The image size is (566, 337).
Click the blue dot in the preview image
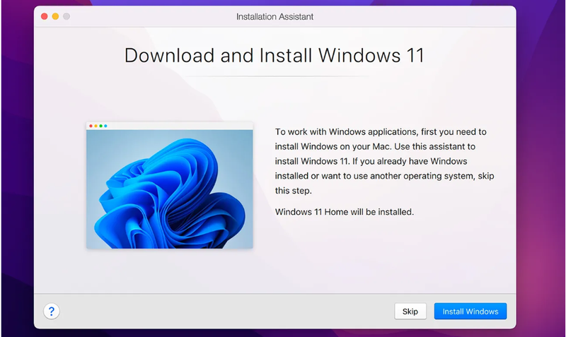105,126
